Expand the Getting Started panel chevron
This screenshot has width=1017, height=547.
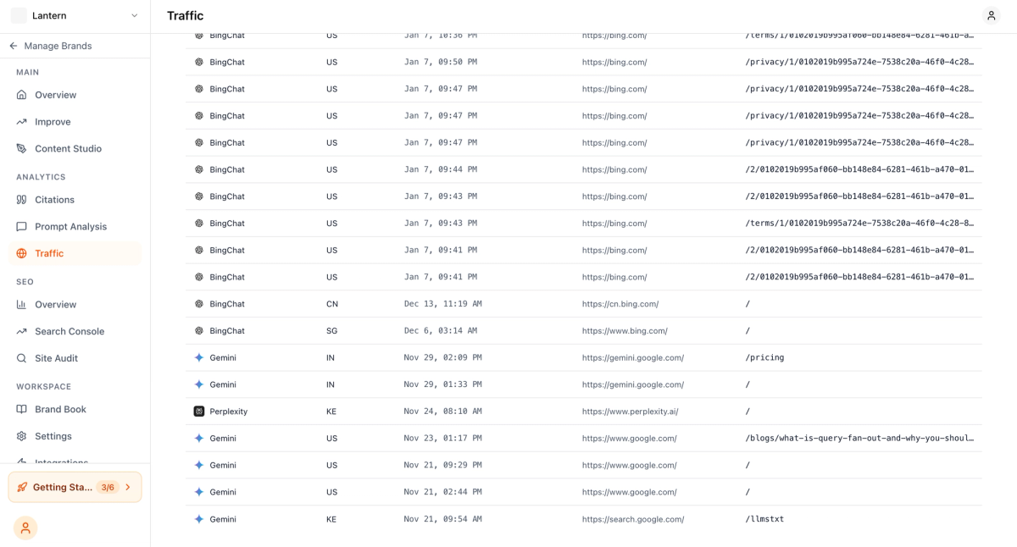[128, 487]
